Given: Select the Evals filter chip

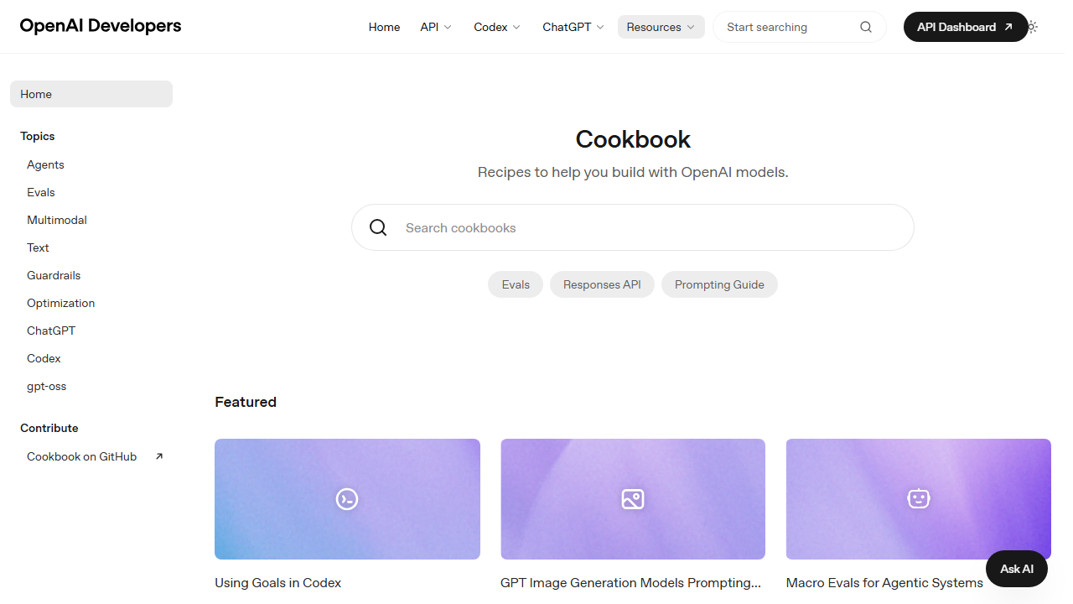Looking at the screenshot, I should tap(516, 284).
